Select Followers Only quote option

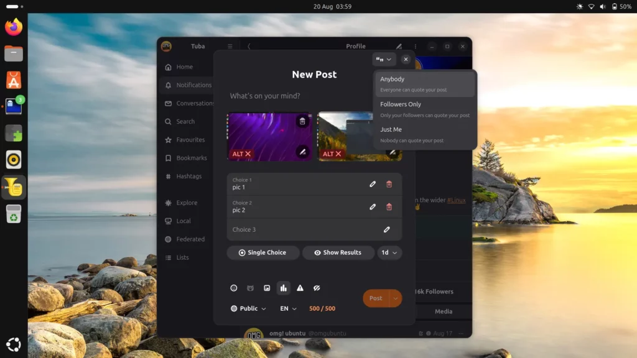[425, 109]
